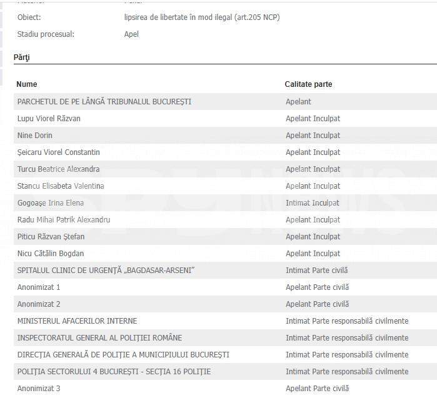Select the Parchetul de pe lângă Tribunalul București row

(x=225, y=102)
